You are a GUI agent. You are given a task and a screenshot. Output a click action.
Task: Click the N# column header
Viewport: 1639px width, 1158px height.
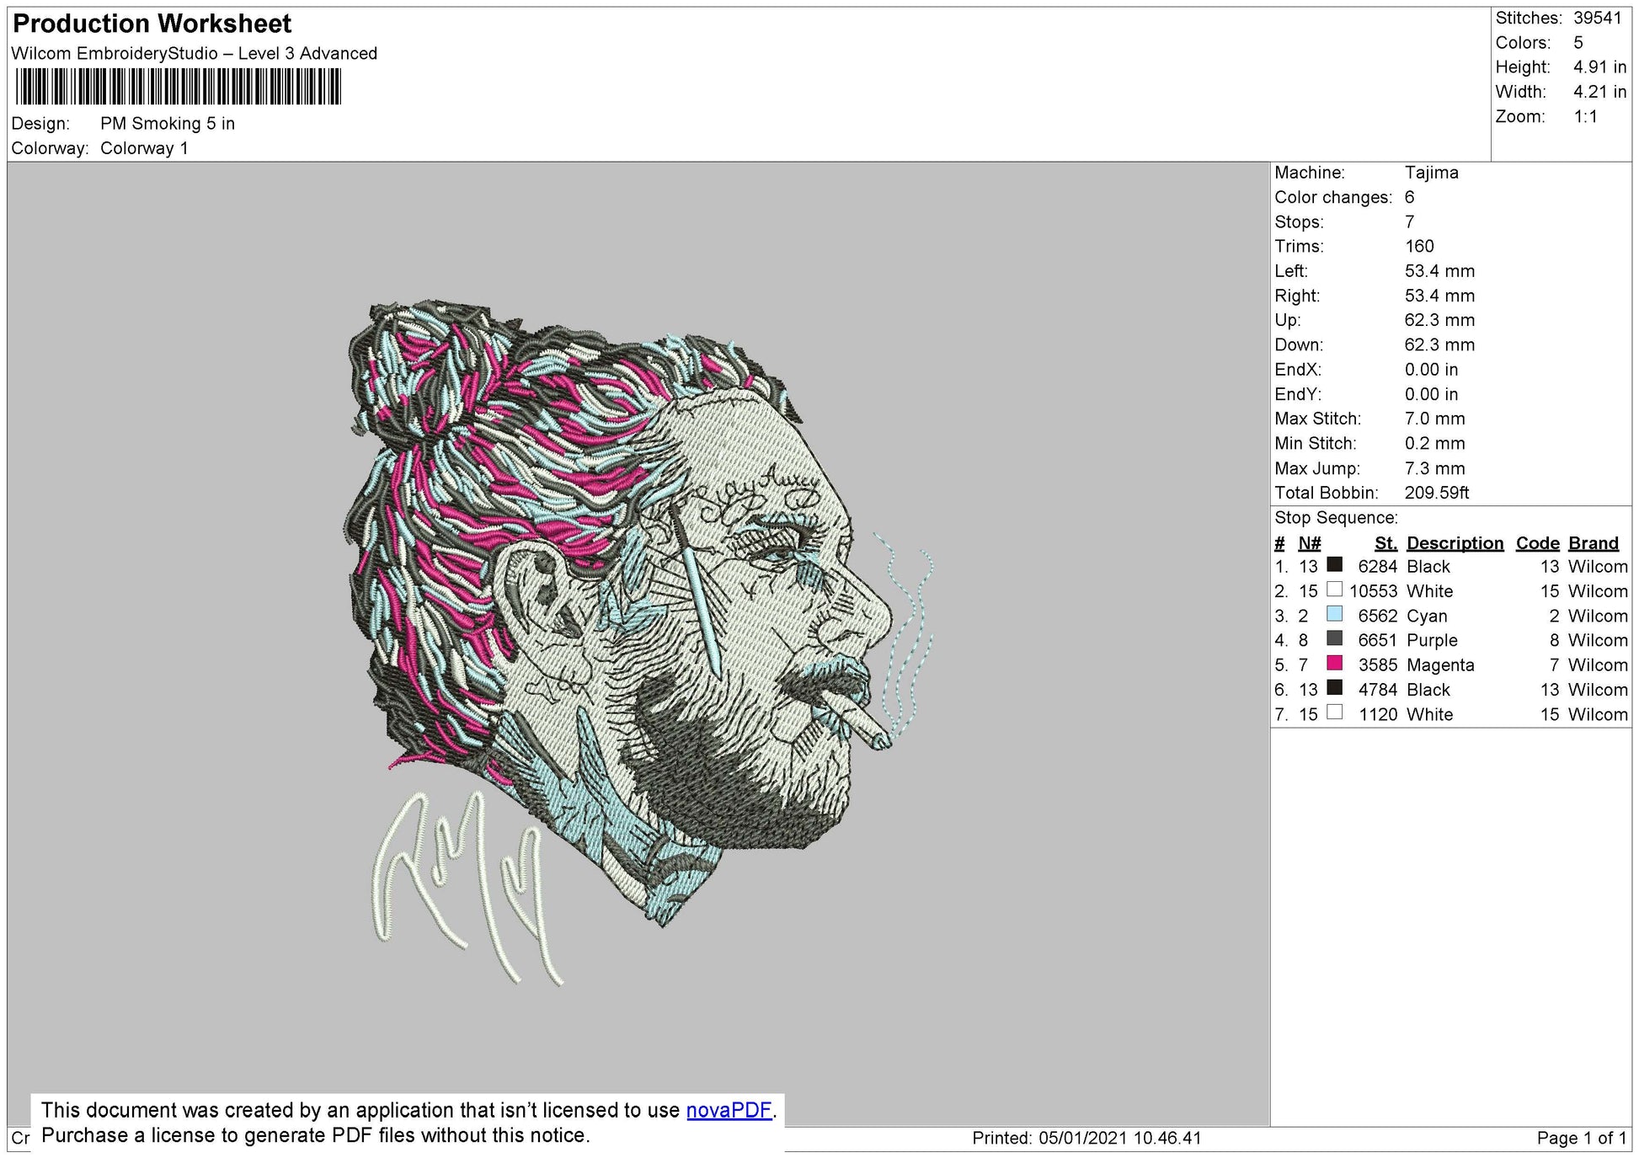tap(1309, 543)
